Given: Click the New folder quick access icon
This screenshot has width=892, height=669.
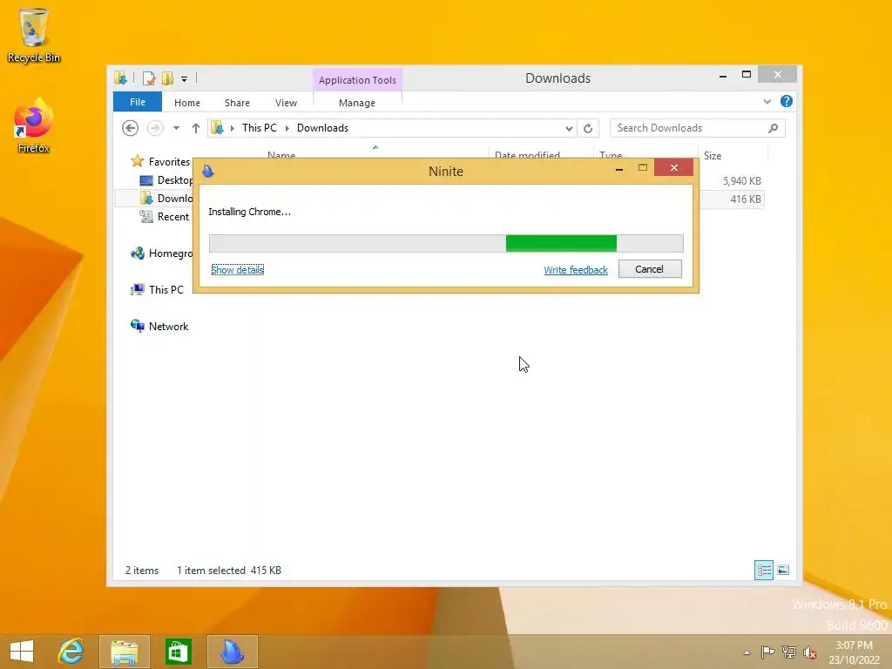Looking at the screenshot, I should coord(167,78).
